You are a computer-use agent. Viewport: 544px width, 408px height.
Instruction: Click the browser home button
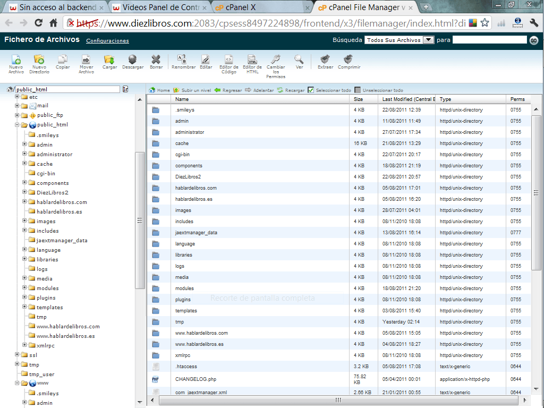(54, 23)
